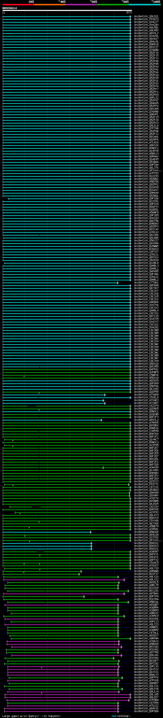Open hit UniRef100_O04277
163x718 pixels.
pyautogui.click(x=146, y=22)
